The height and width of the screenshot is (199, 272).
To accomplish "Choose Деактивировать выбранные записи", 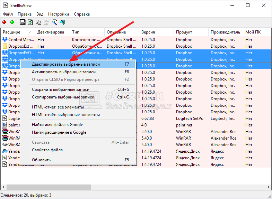I will coord(78,64).
